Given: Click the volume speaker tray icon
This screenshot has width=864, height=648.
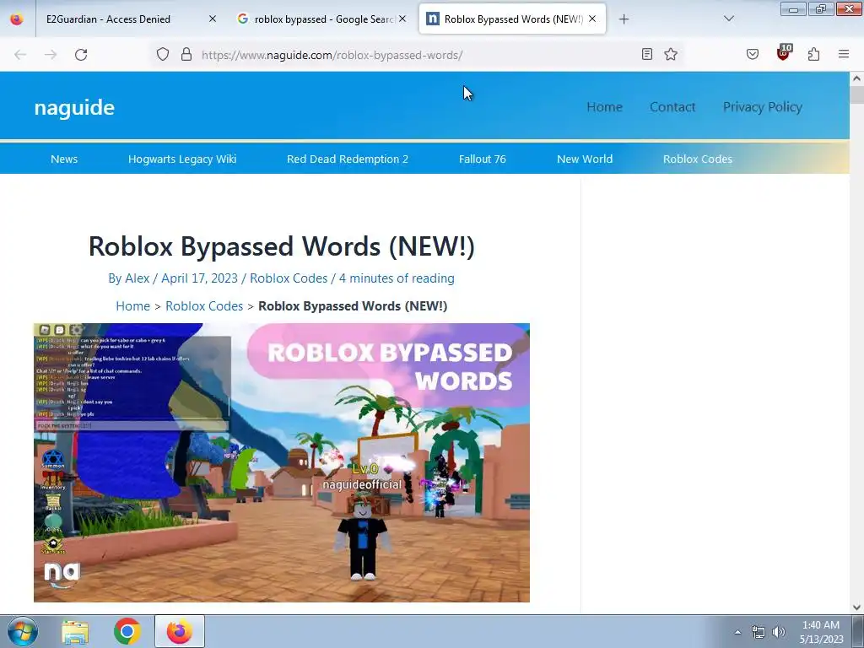Looking at the screenshot, I should (779, 632).
